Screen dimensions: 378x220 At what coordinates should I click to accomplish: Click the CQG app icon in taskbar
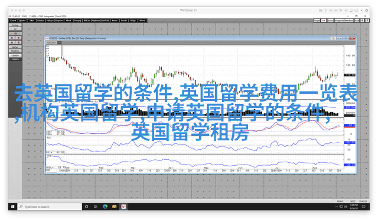(x=123, y=206)
